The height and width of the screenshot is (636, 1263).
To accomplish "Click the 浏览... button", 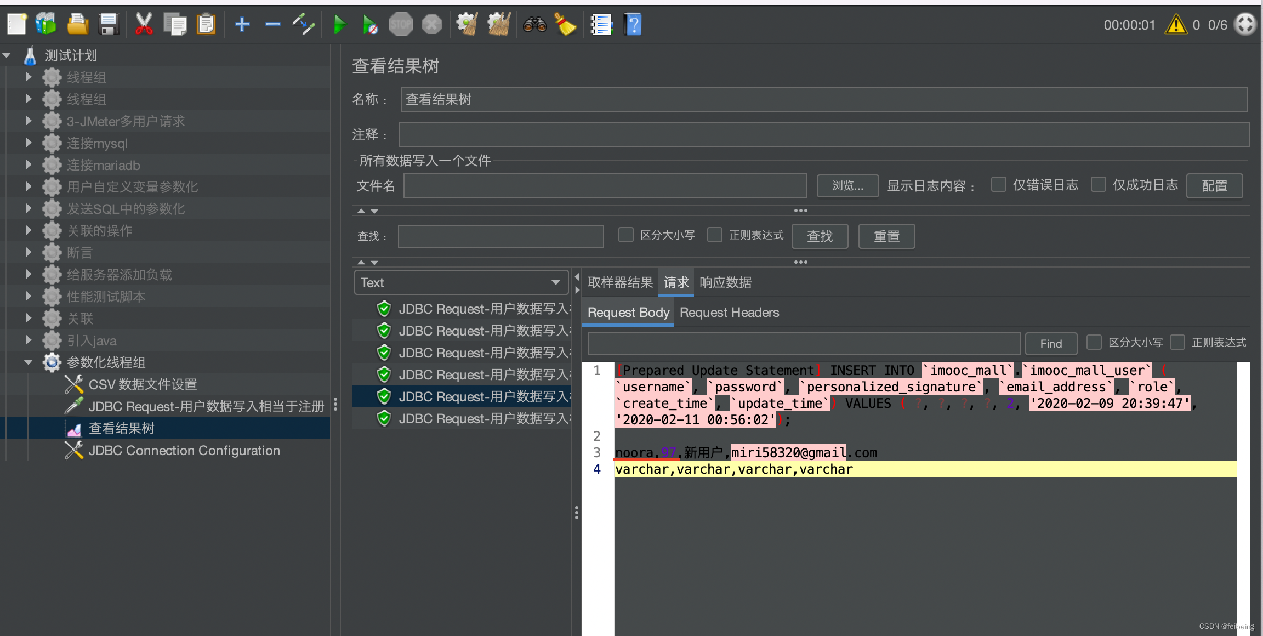I will [847, 186].
